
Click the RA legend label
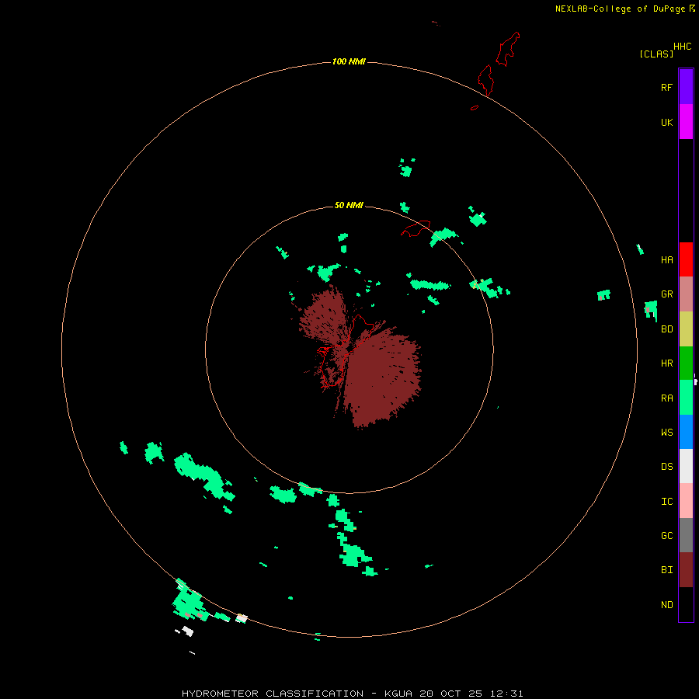point(666,398)
